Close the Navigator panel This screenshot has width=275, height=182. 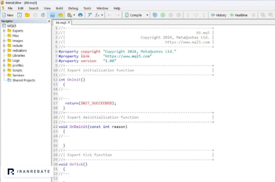49,21
